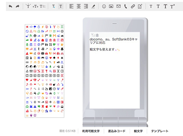Insert the blue parking P emoji
The width and height of the screenshot is (183, 136).
click(x=39, y=44)
